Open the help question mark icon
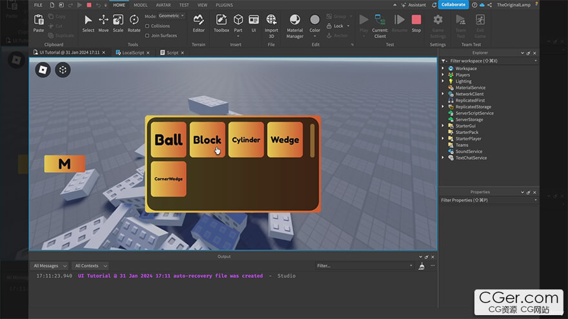The width and height of the screenshot is (568, 319). tap(474, 5)
